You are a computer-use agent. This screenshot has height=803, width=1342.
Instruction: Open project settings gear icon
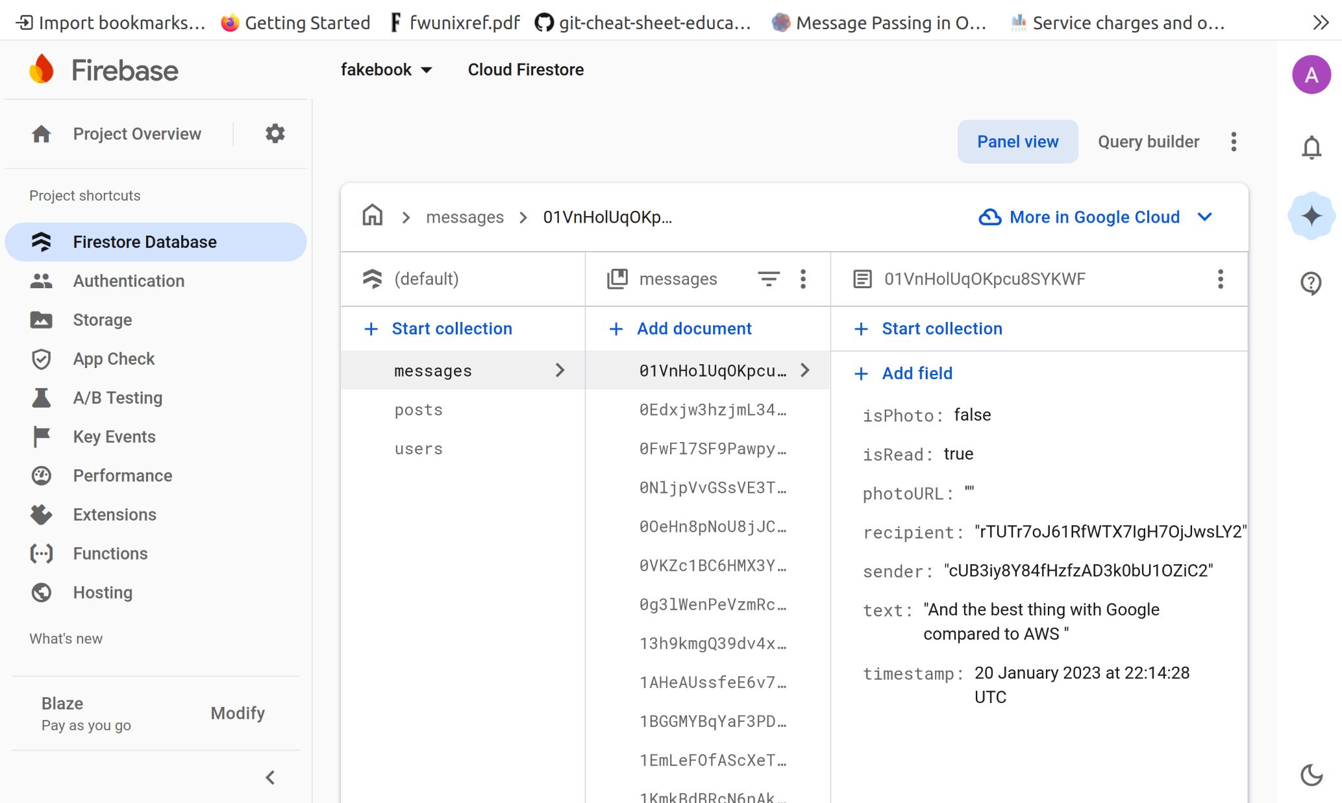pos(275,134)
